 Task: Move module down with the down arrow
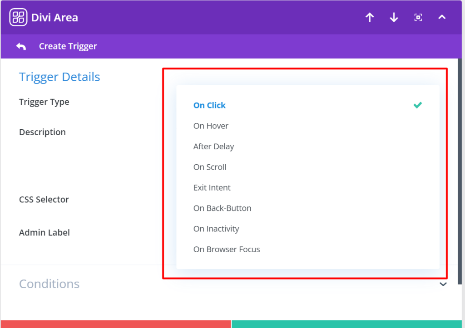click(x=394, y=18)
